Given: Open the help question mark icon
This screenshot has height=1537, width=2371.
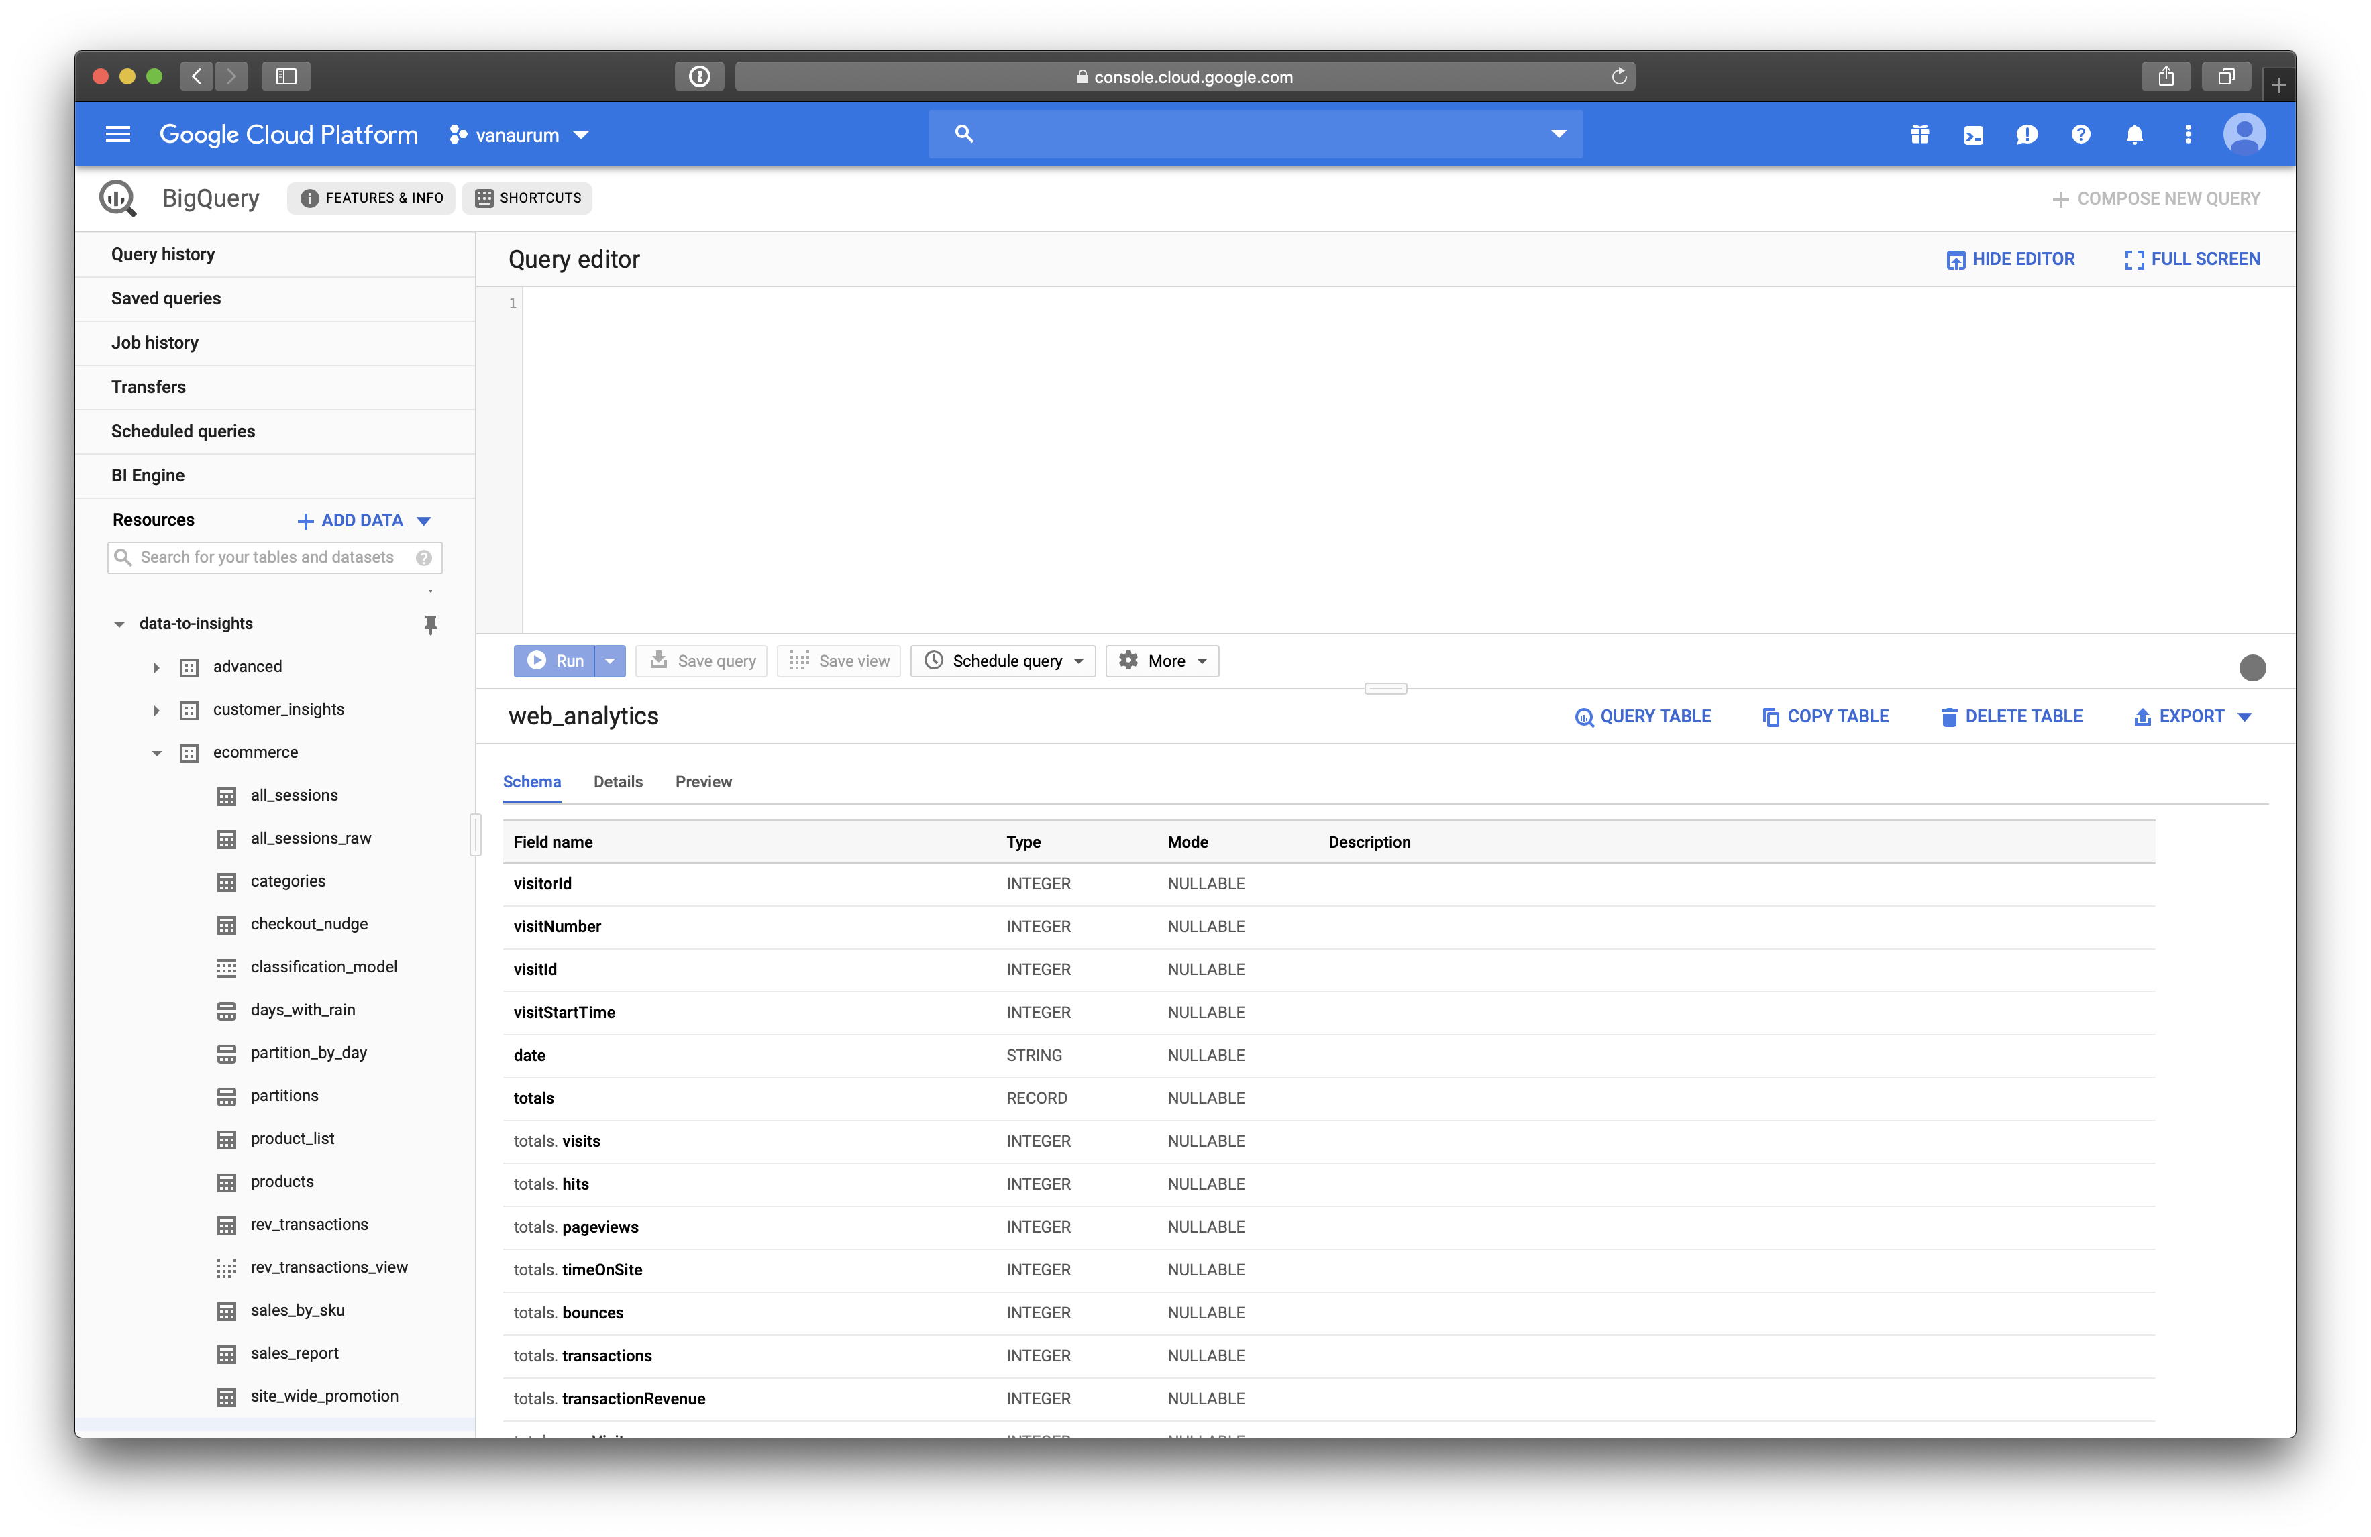Looking at the screenshot, I should coord(2080,134).
